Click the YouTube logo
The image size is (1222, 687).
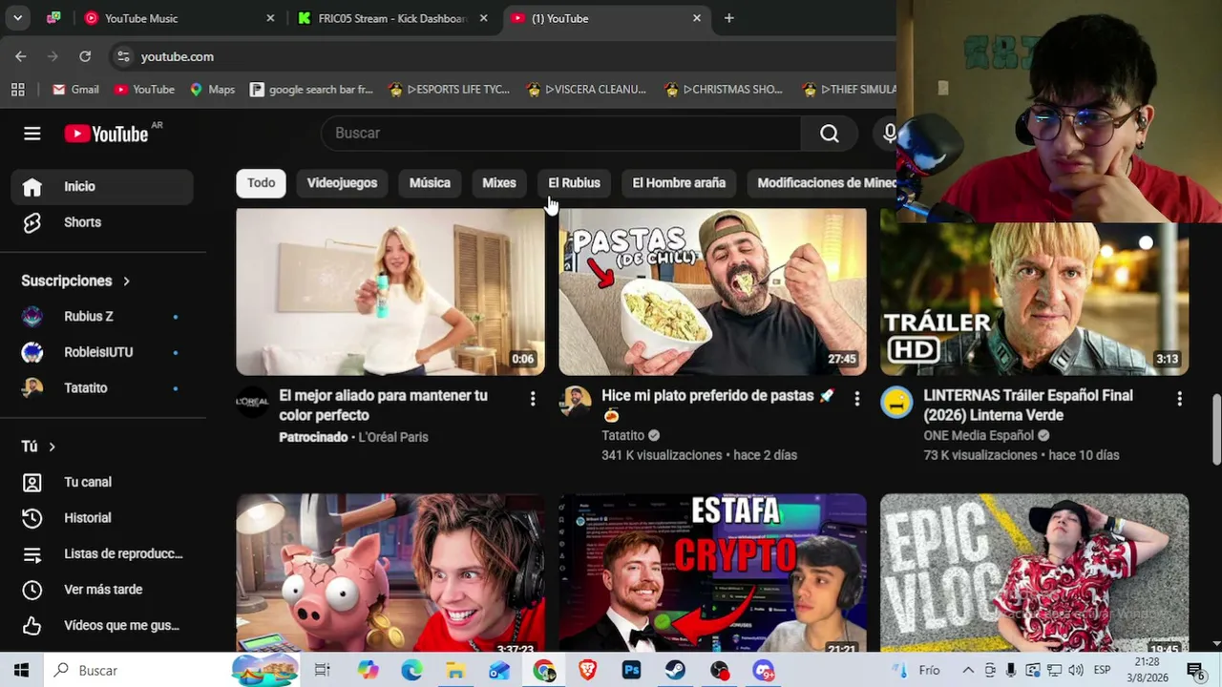click(x=106, y=134)
